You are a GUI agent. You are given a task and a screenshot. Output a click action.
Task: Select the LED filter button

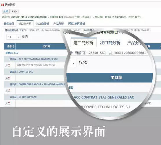(x=14, y=12)
